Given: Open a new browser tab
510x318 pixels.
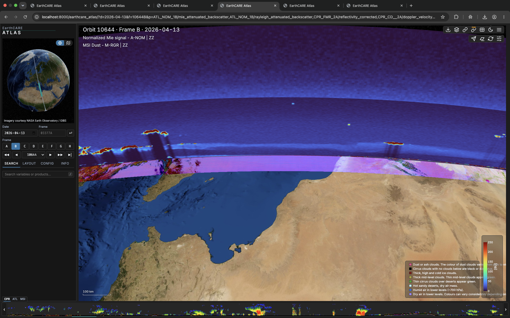Looking at the screenshot, I should 411,6.
